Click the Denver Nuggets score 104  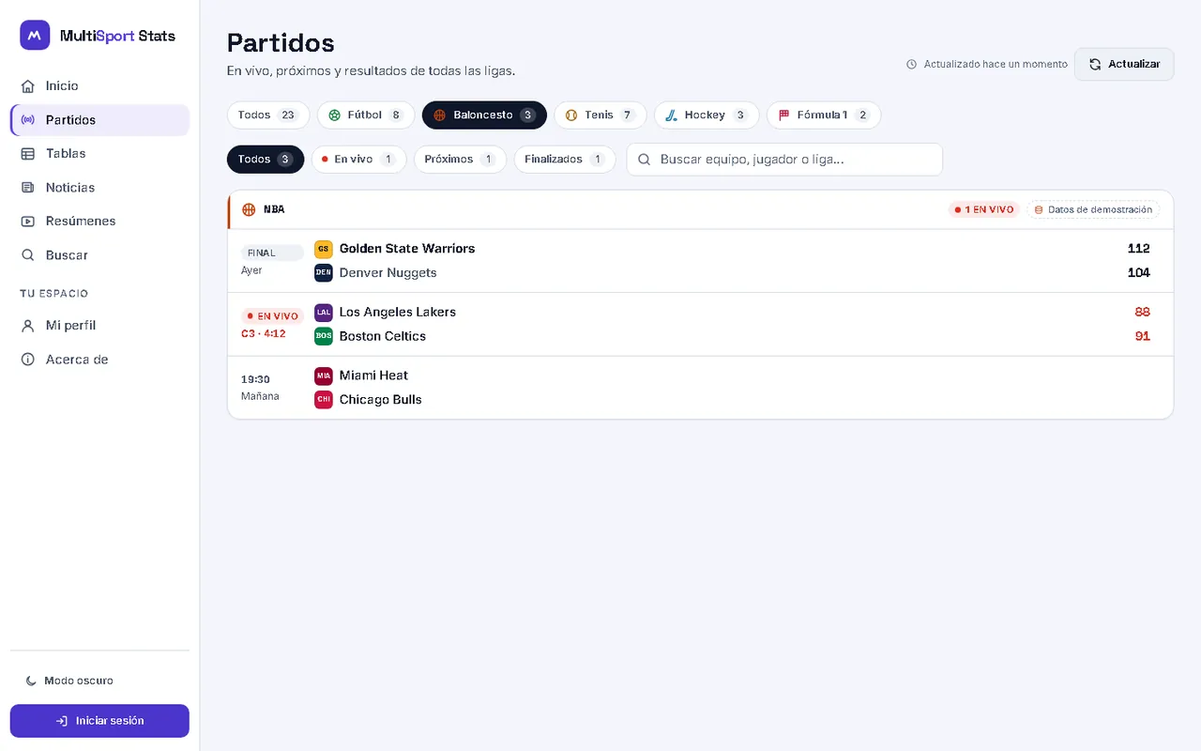[x=1139, y=272]
